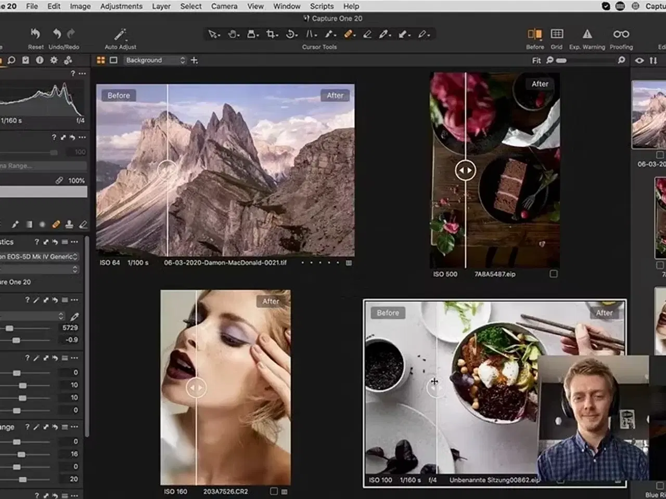This screenshot has height=499, width=666.
Task: Click the mountain thumbnail in the browser
Action: click(649, 115)
